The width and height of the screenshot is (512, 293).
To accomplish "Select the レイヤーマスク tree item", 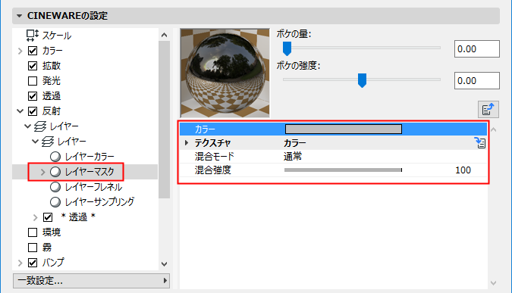I will [90, 172].
